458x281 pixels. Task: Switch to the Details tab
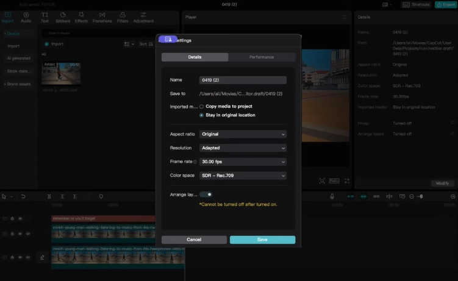pyautogui.click(x=195, y=57)
